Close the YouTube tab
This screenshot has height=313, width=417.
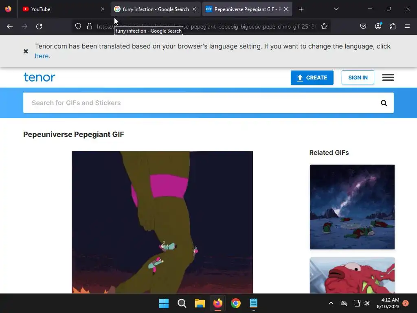103,9
